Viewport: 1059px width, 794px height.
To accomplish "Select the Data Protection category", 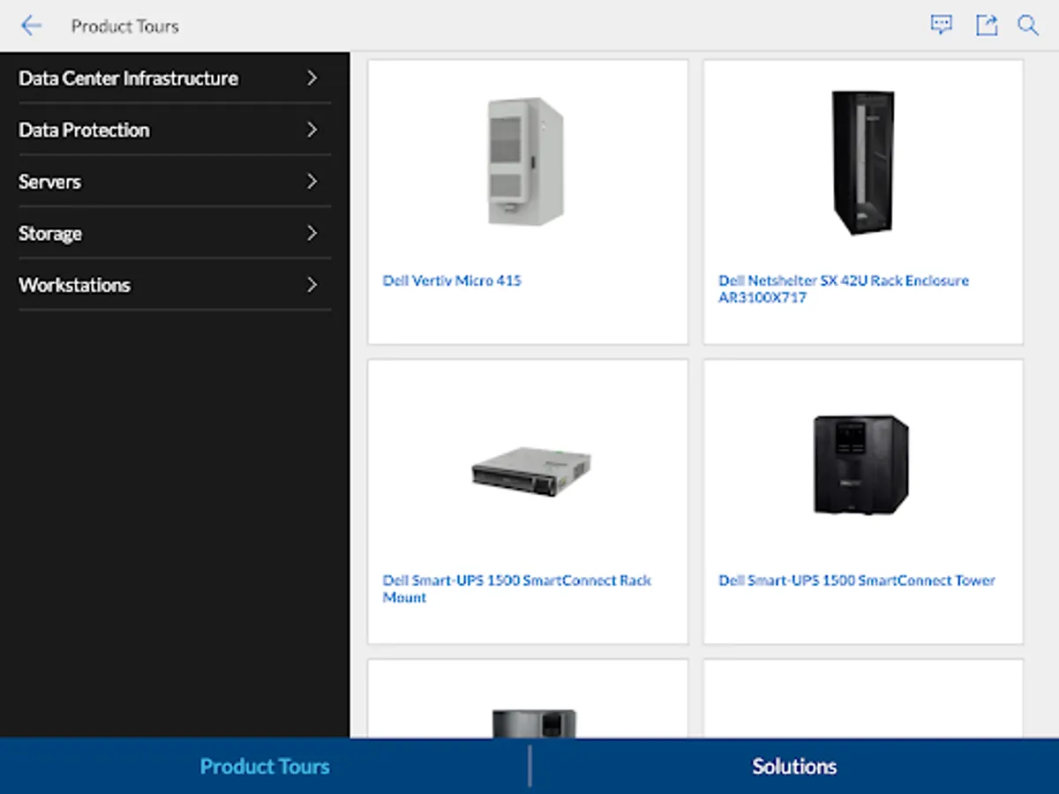I will point(175,130).
